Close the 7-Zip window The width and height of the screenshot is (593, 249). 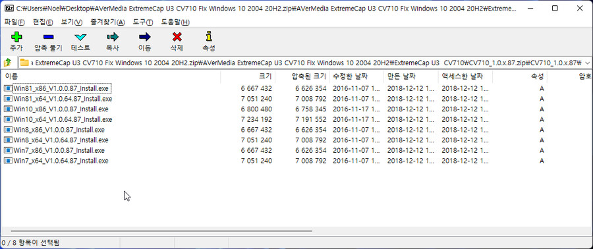(579, 8)
